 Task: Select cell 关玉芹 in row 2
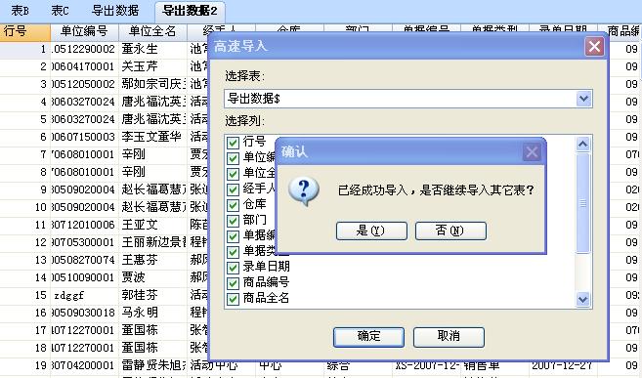coord(152,66)
